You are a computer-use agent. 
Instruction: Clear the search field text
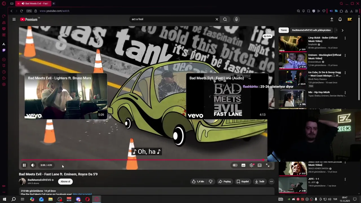pos(217,19)
